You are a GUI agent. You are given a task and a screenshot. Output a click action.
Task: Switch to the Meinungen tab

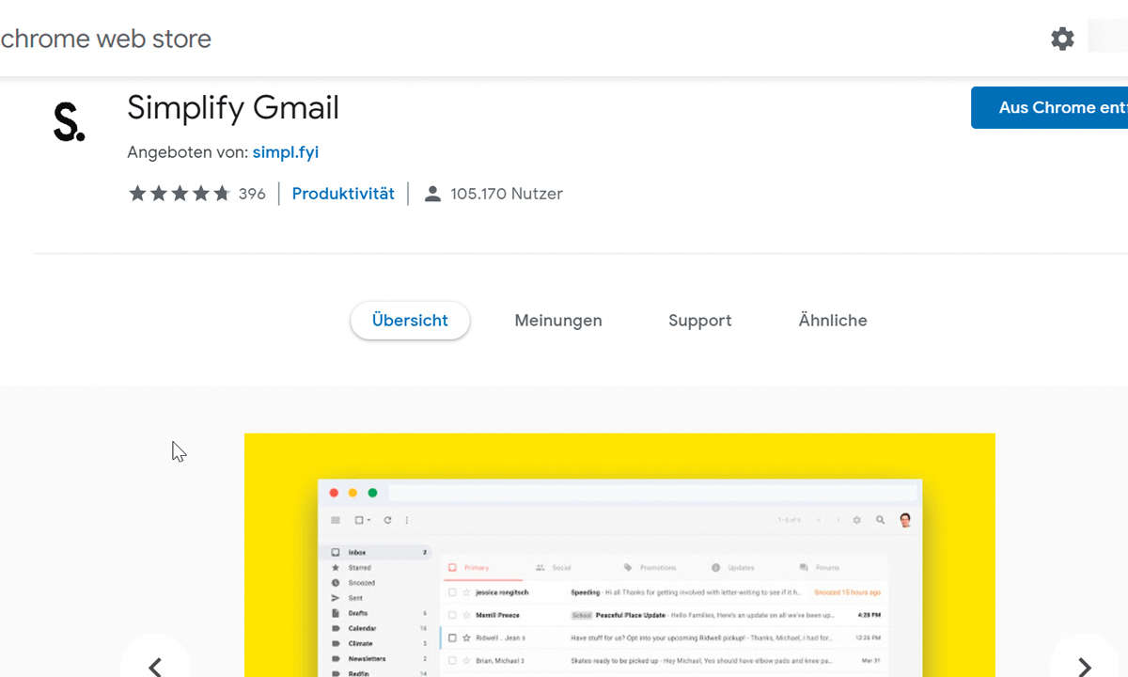tap(557, 321)
